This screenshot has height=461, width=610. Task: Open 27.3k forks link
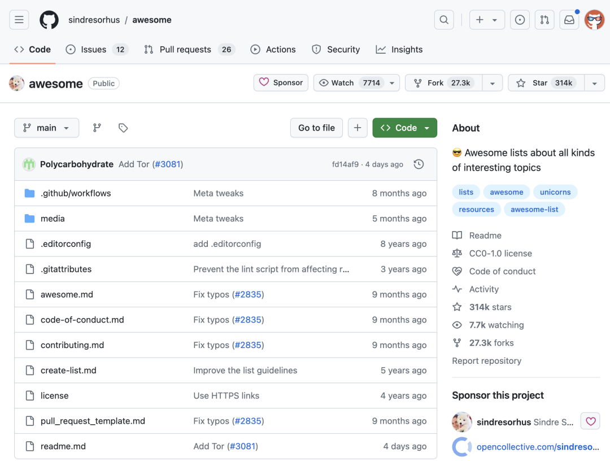pos(483,343)
